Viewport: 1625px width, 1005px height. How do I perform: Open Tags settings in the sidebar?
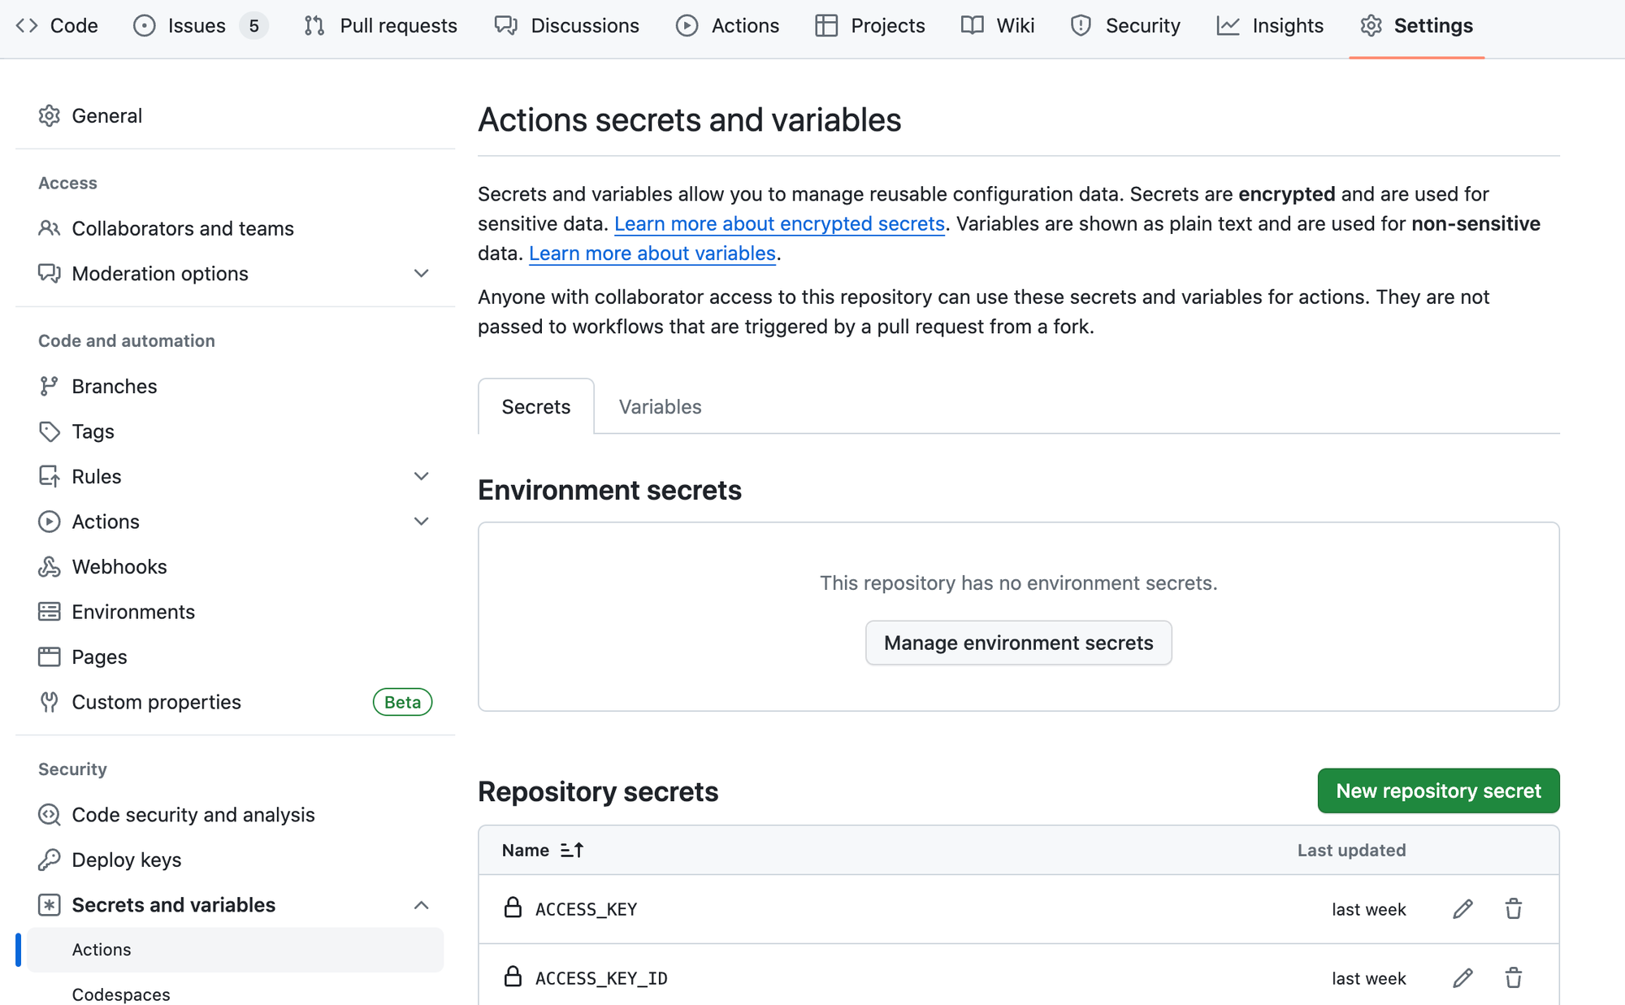tap(93, 431)
